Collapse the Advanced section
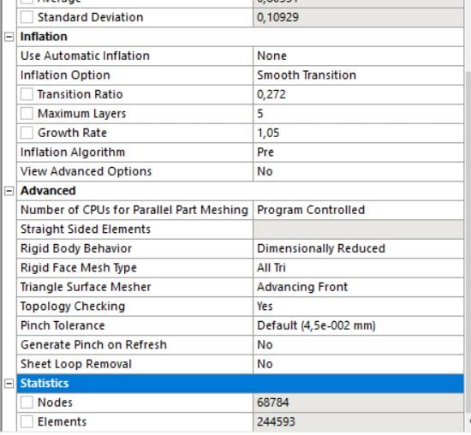 coord(9,191)
